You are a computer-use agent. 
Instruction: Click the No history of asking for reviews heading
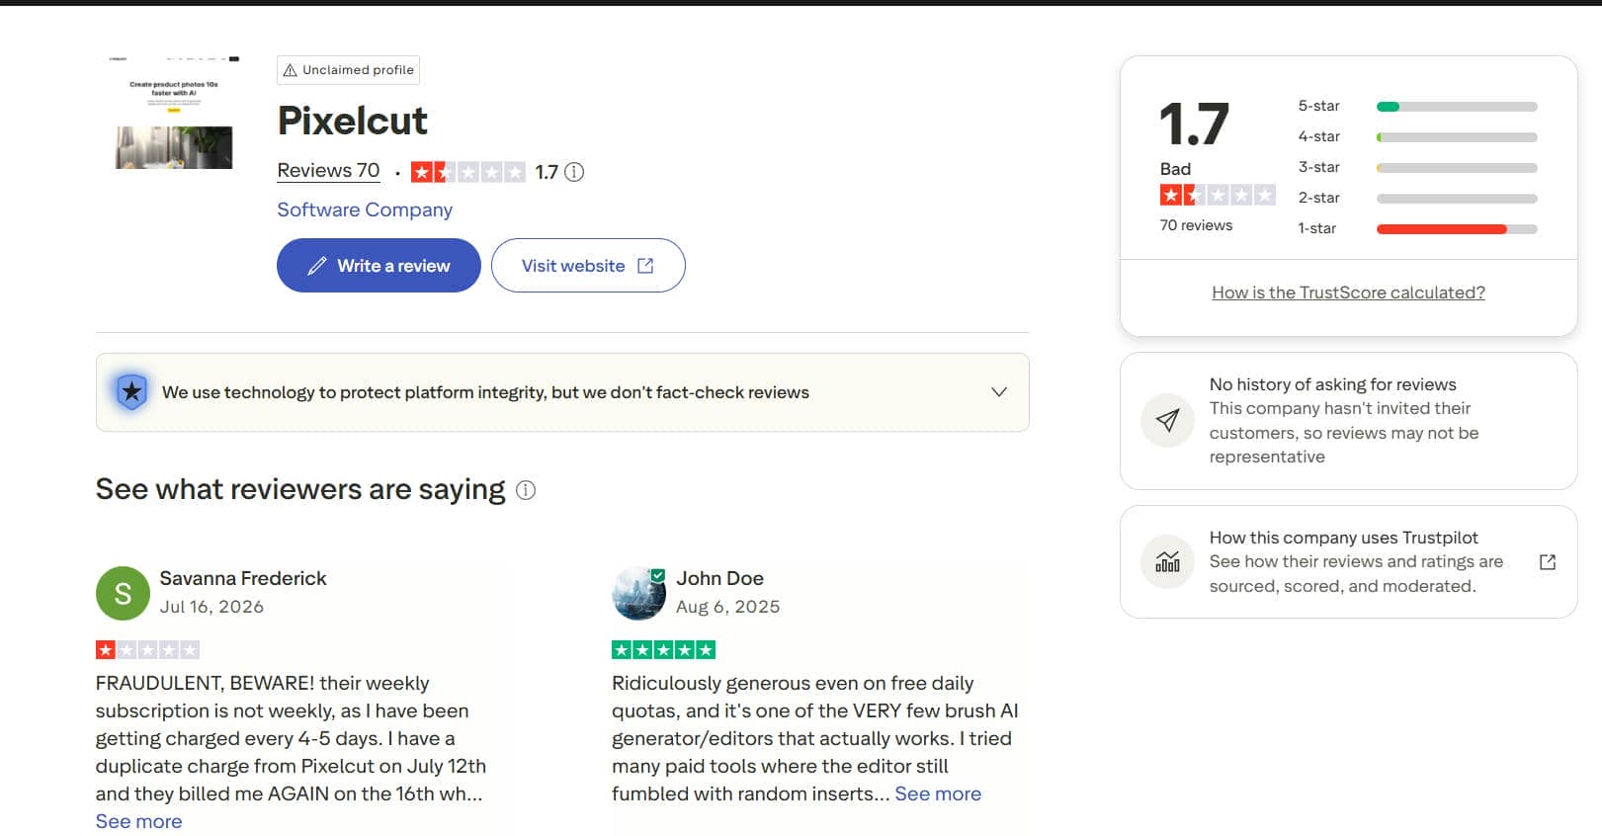1332,384
